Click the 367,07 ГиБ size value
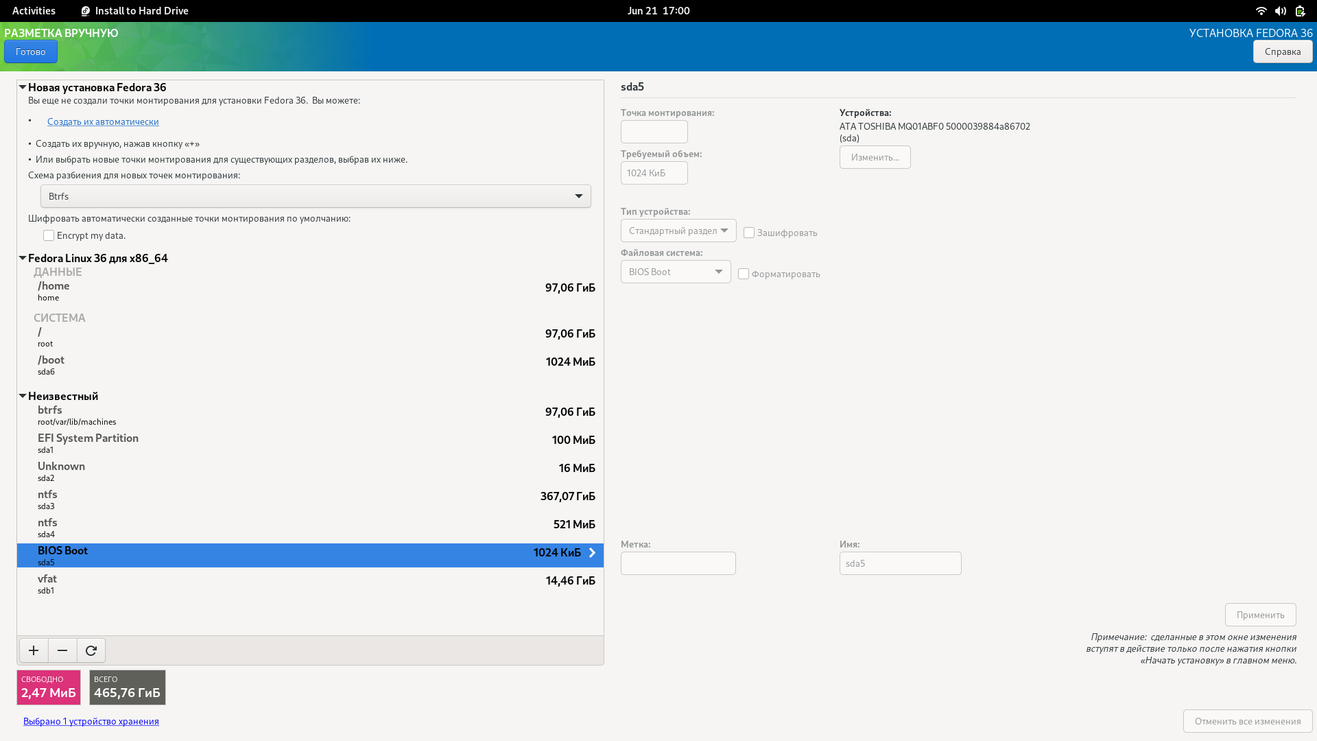 pyautogui.click(x=568, y=496)
